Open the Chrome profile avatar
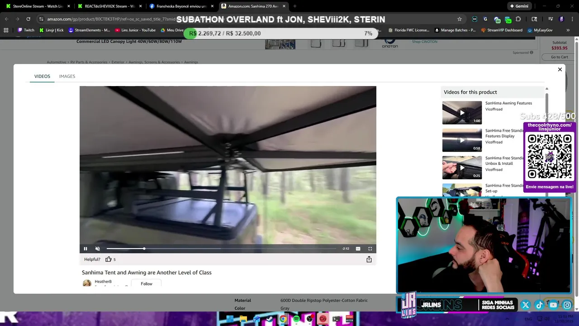Screen dimensions: 579x326 561,19
